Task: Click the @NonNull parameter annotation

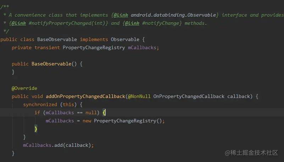Action: click(139, 96)
